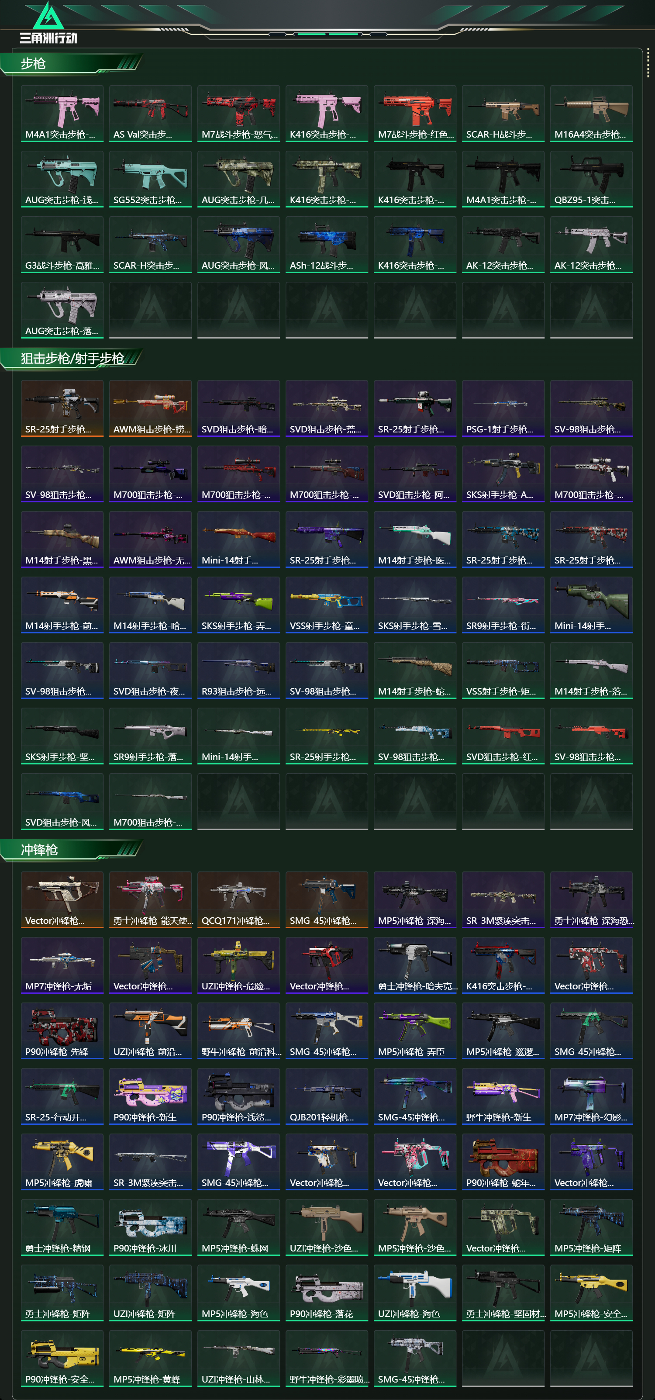Choose the PSG-1射手步枪 skin thumbnail
The width and height of the screenshot is (655, 1400).
[x=503, y=408]
